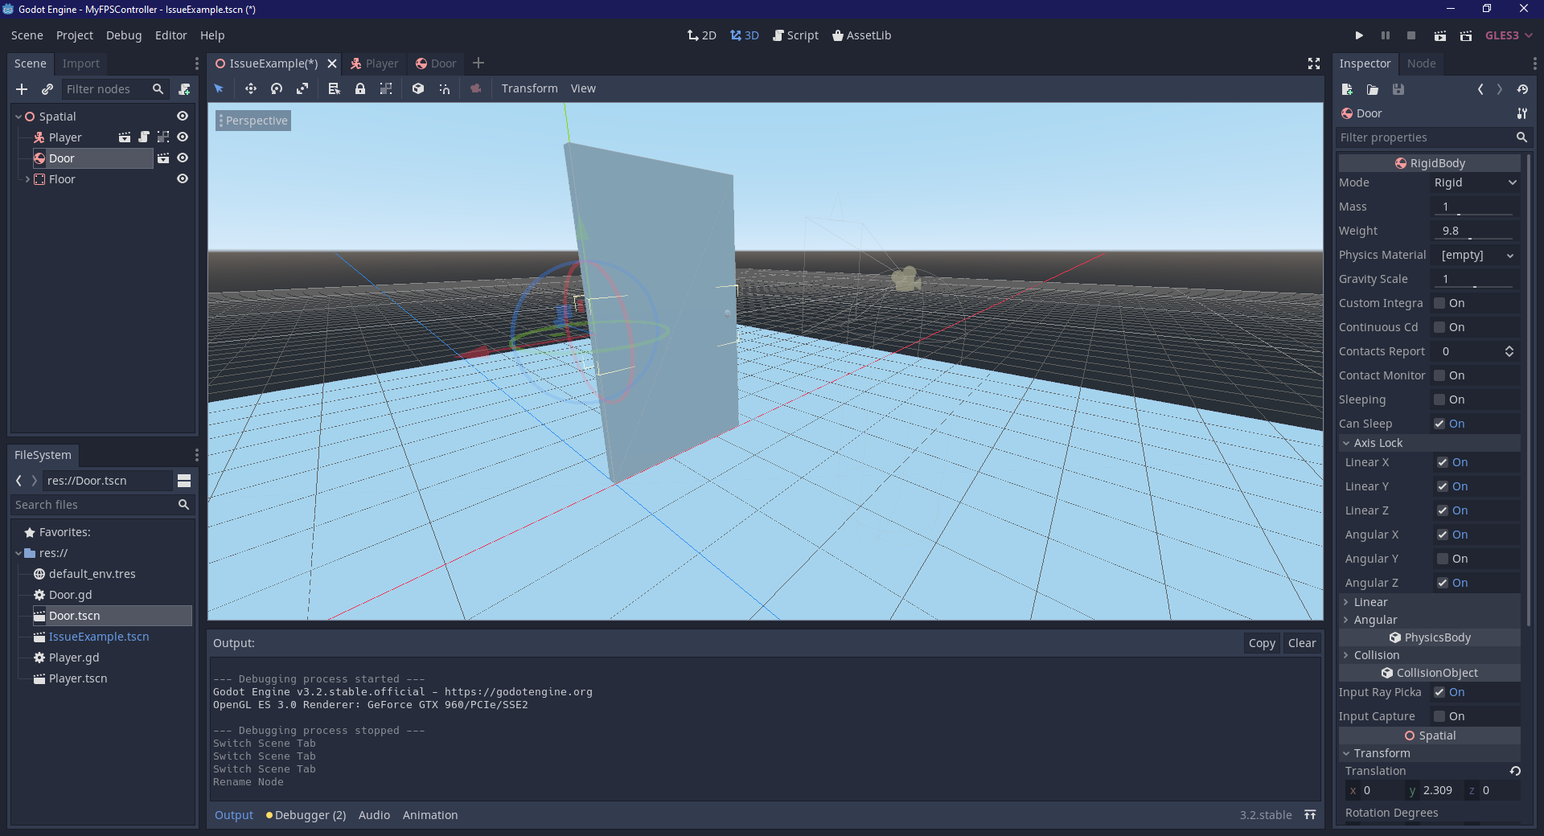The image size is (1544, 836).
Task: Activate the Scale mode tool
Action: (x=302, y=88)
